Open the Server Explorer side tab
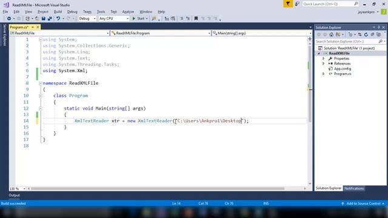The width and height of the screenshot is (388, 218). click(x=4, y=35)
